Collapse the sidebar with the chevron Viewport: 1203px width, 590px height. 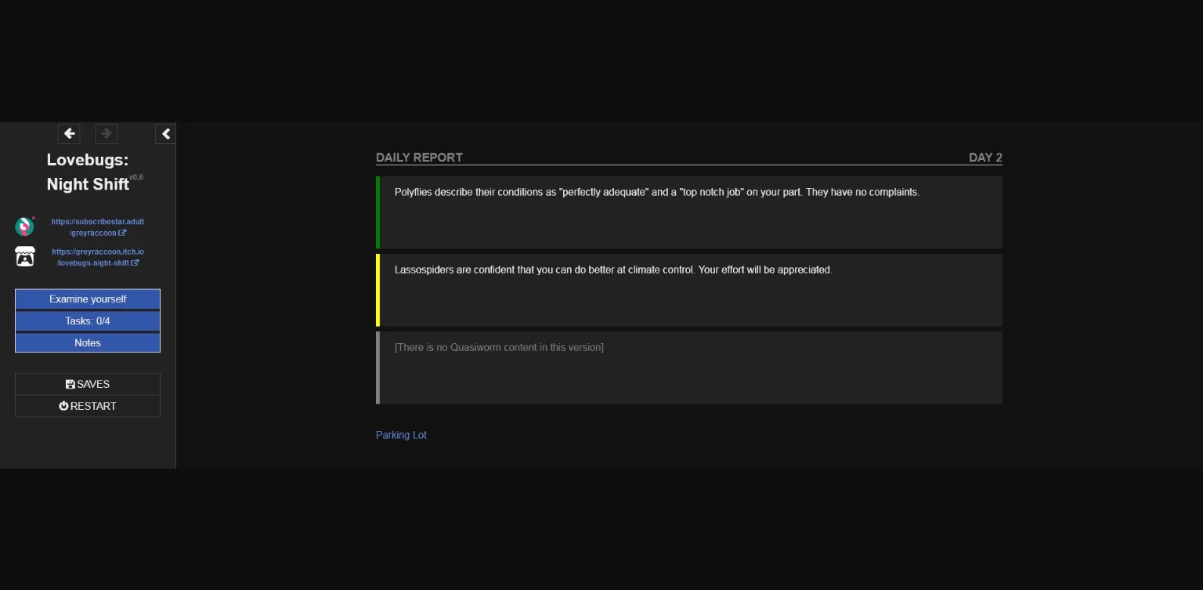[x=165, y=133]
